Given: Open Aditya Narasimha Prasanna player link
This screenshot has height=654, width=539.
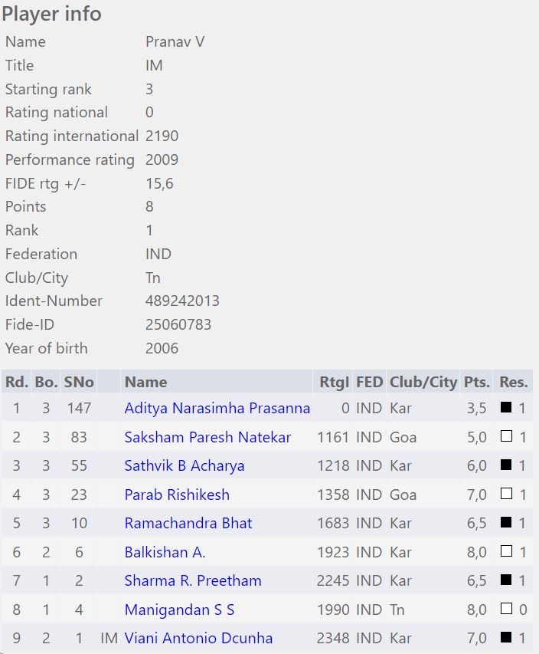Looking at the screenshot, I should [x=217, y=409].
